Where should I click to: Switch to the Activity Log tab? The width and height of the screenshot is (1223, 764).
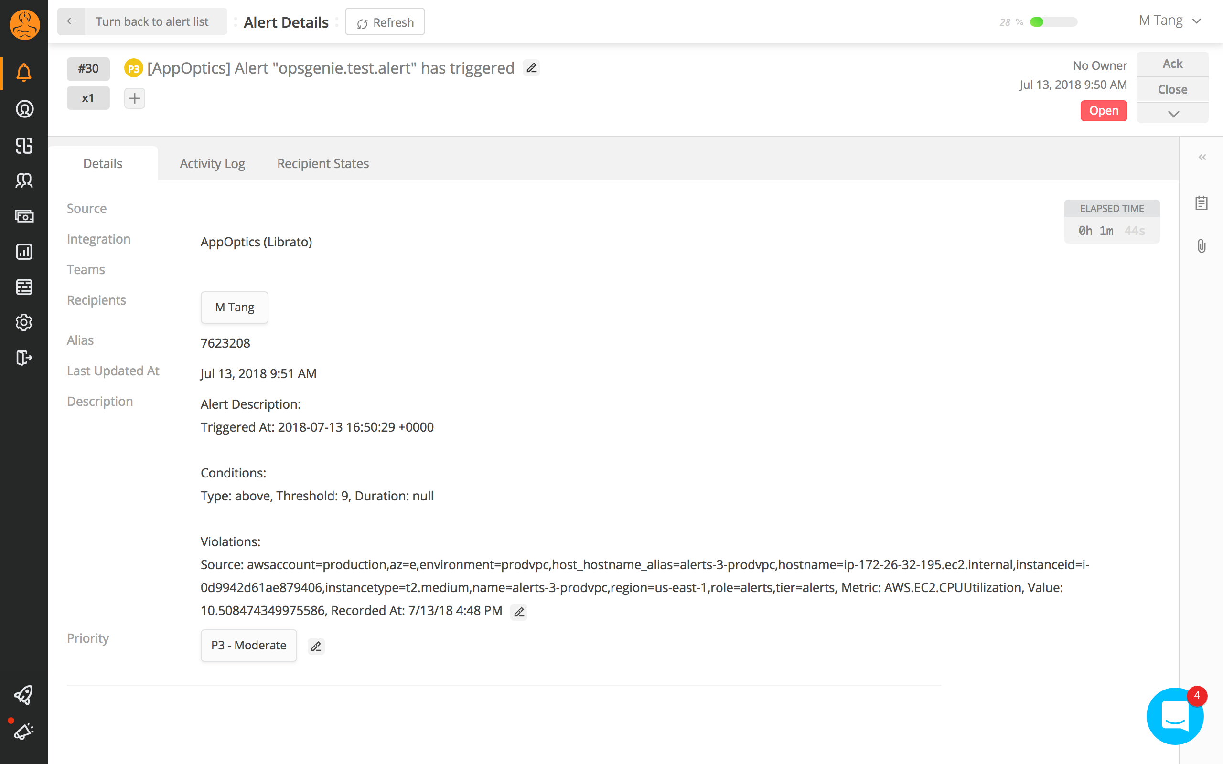point(211,163)
